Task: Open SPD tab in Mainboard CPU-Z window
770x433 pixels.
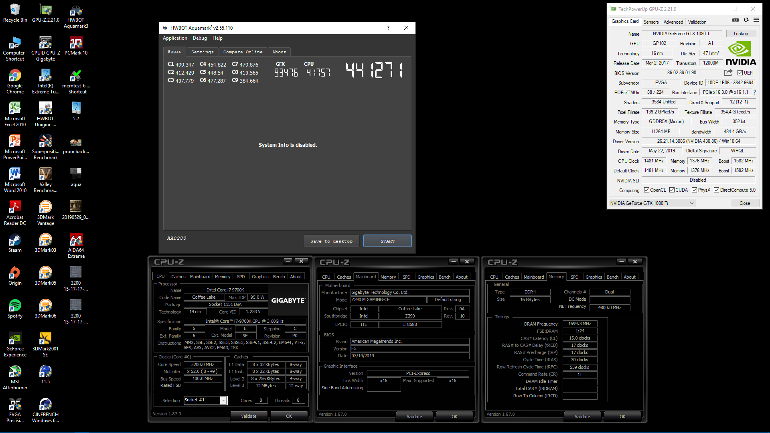Action: tap(406, 277)
